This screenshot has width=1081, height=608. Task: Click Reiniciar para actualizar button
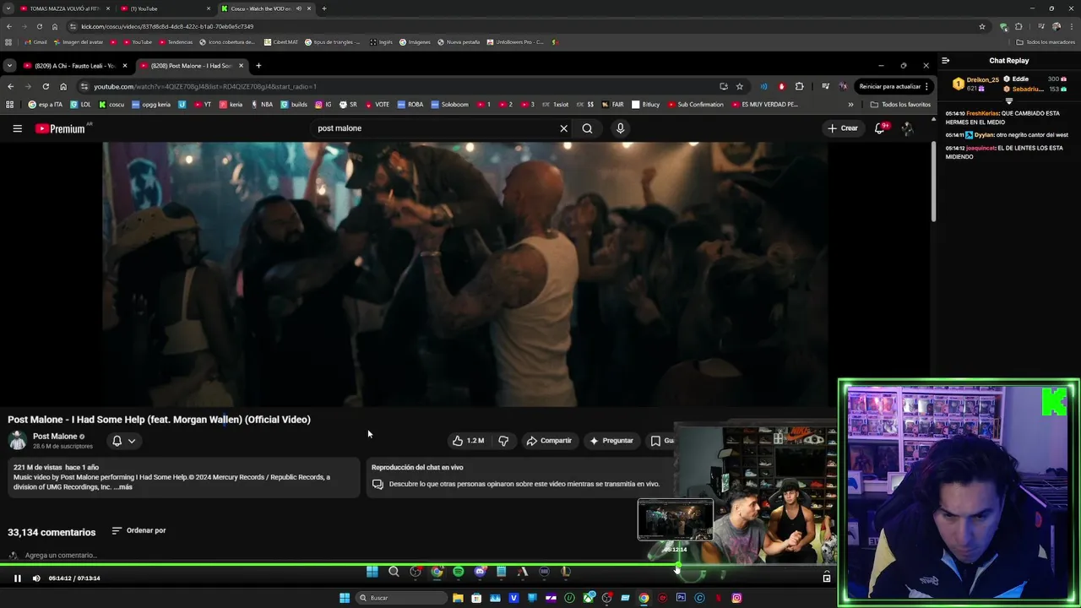pyautogui.click(x=894, y=86)
